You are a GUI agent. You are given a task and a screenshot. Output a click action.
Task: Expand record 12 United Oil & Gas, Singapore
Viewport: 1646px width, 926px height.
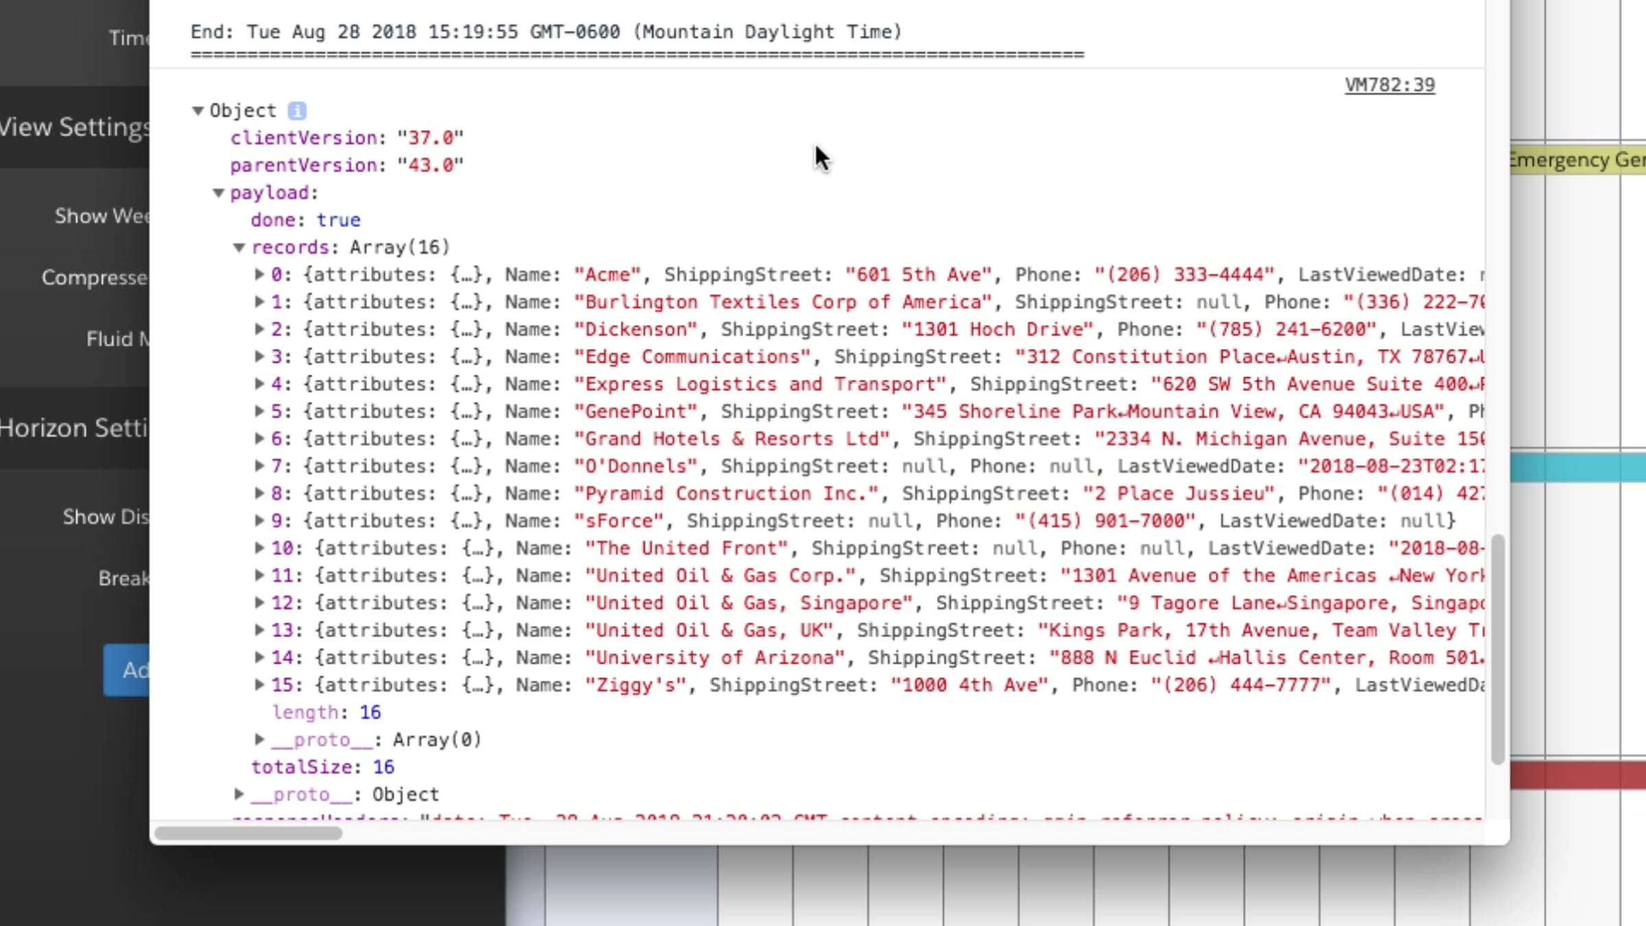[259, 603]
